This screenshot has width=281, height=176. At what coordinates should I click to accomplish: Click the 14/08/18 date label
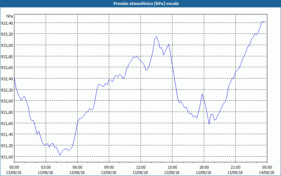click(x=267, y=172)
